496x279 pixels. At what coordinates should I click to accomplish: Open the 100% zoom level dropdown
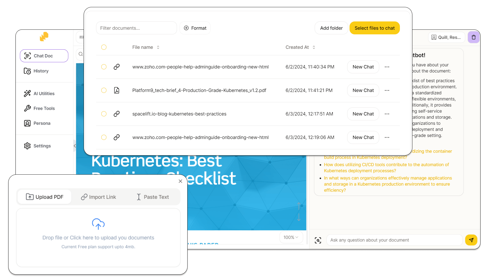[x=291, y=237]
